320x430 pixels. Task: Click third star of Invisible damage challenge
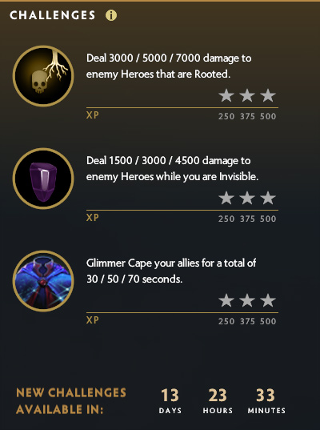268,198
